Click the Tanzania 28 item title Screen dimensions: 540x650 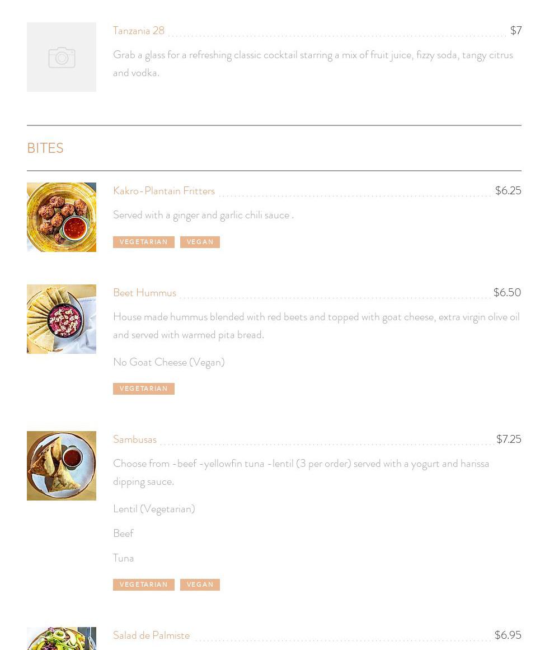tap(139, 31)
